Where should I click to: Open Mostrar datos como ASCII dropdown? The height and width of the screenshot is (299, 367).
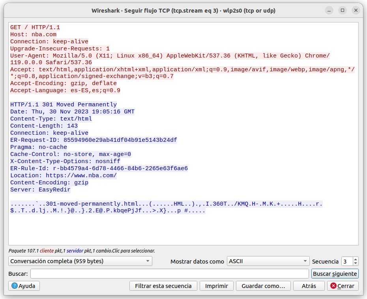tap(268, 261)
